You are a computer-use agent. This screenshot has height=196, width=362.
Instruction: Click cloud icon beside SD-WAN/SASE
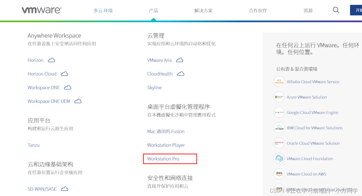point(64,189)
